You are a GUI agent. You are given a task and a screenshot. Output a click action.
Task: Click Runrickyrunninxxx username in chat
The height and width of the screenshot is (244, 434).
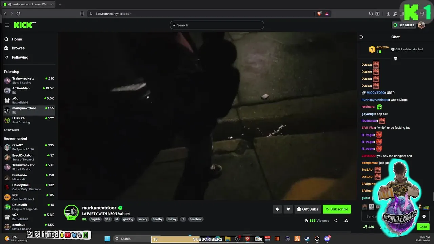[x=375, y=100]
